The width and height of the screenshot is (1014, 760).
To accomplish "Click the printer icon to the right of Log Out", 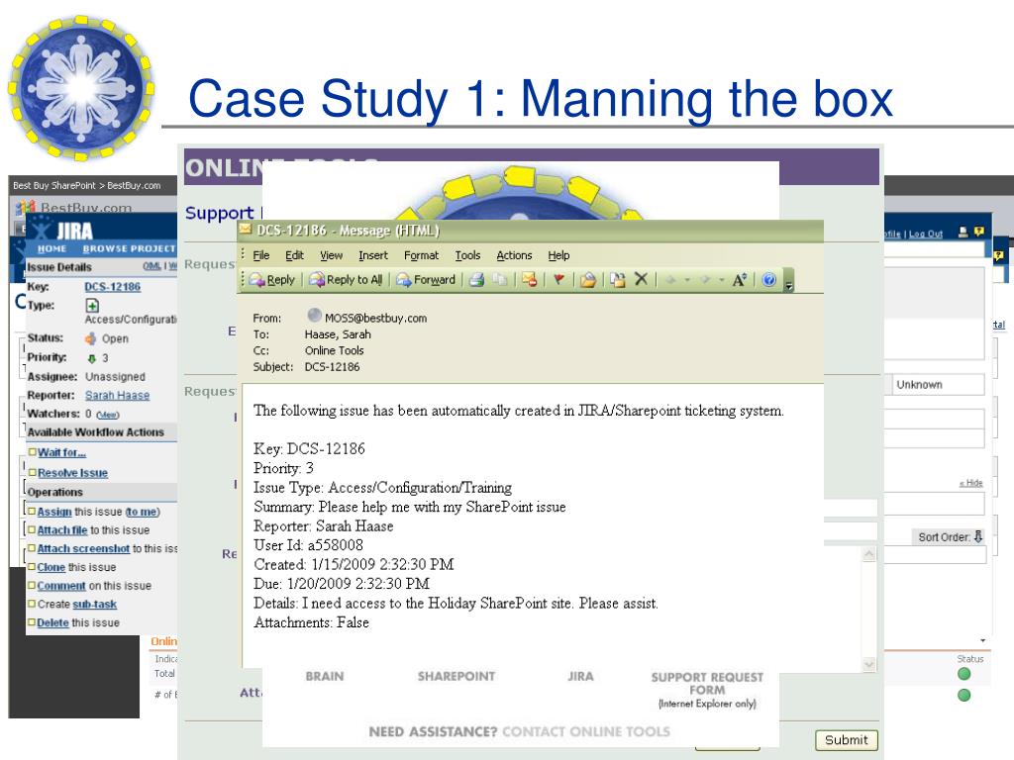I will click(x=963, y=232).
